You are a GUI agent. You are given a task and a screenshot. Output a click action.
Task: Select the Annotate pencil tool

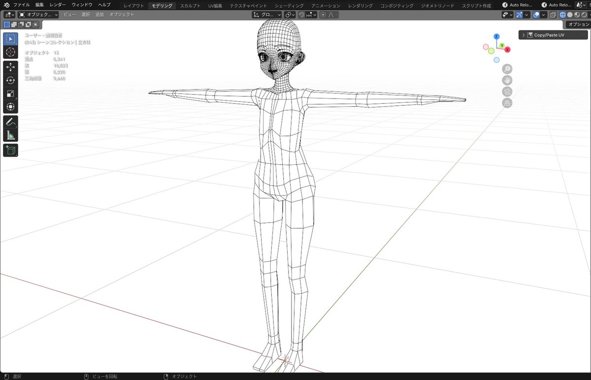tap(11, 122)
